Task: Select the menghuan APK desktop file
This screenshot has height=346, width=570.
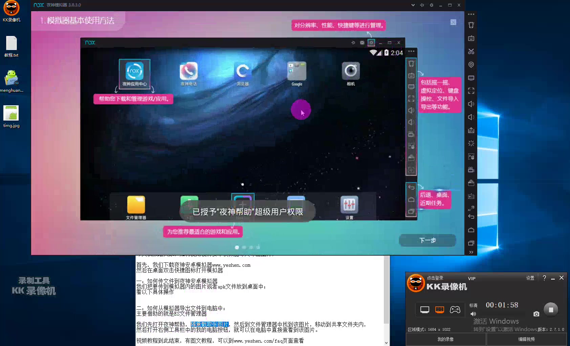Action: click(x=12, y=81)
